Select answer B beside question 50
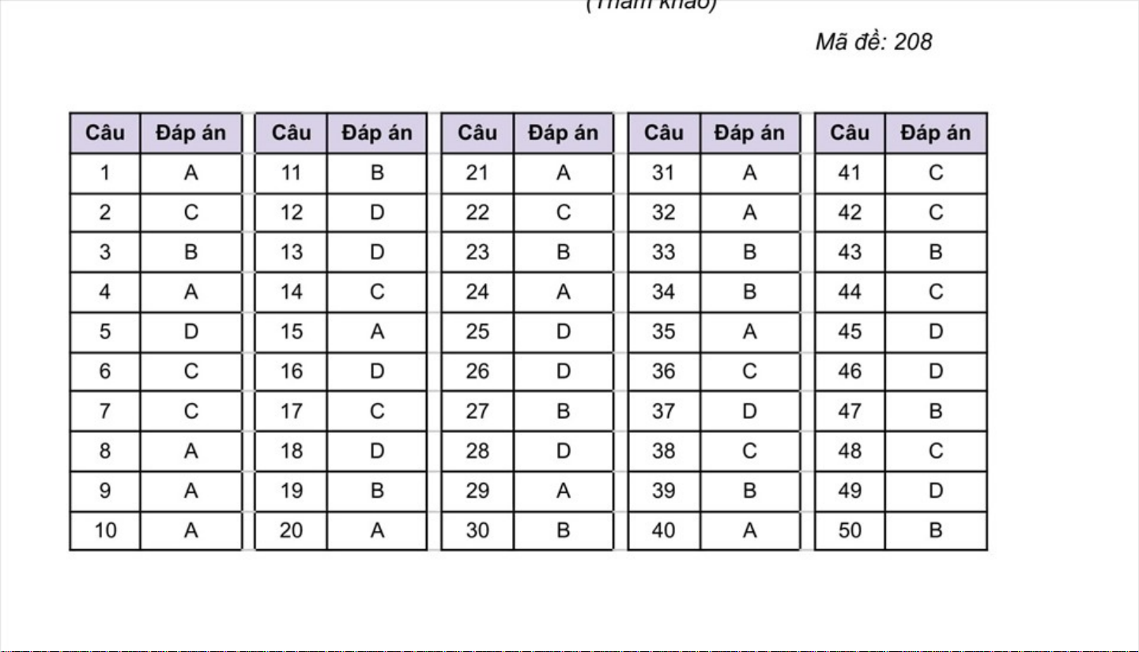The height and width of the screenshot is (652, 1139). tap(936, 530)
